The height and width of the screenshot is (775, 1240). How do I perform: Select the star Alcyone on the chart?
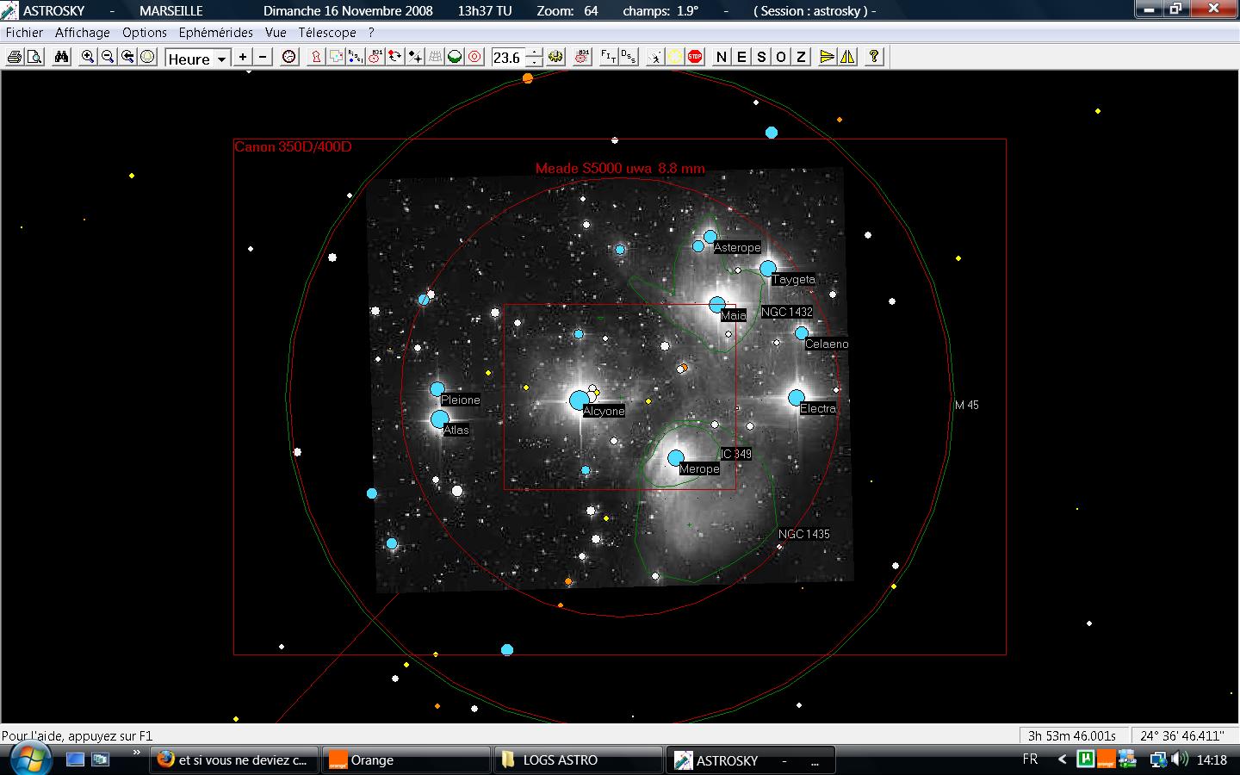580,400
